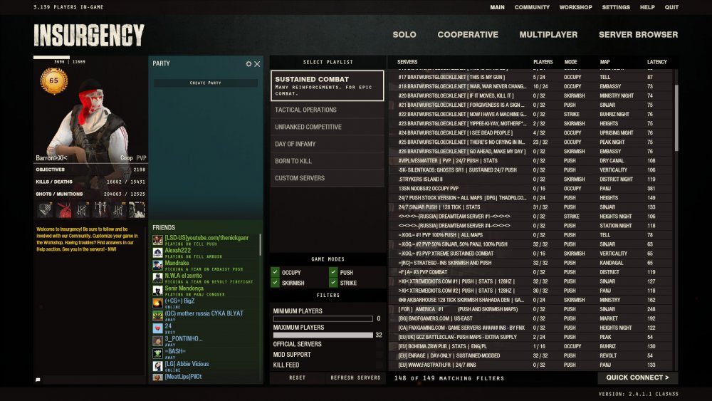Click the gold level 65 rank badge
The image size is (712, 401).
(53, 80)
